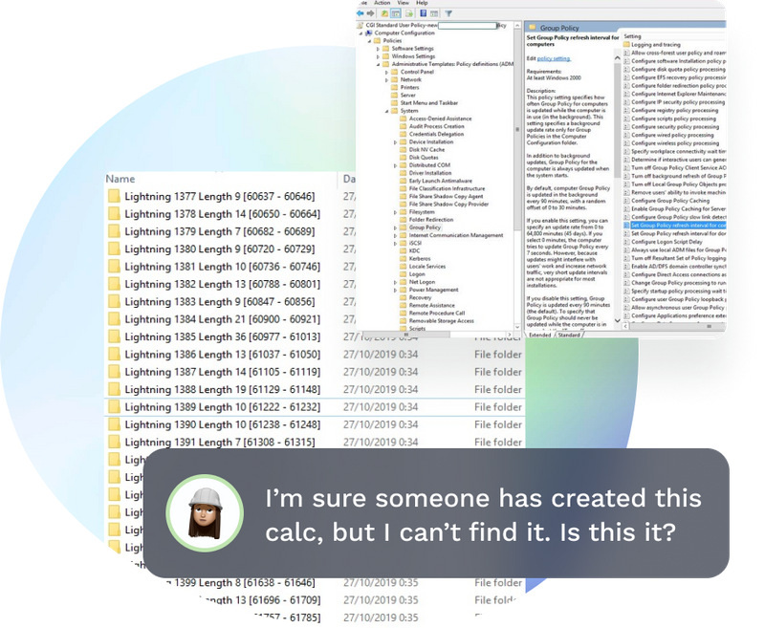Click the Filter funnel icon in the toolbar
This screenshot has width=765, height=628.
pyautogui.click(x=448, y=12)
